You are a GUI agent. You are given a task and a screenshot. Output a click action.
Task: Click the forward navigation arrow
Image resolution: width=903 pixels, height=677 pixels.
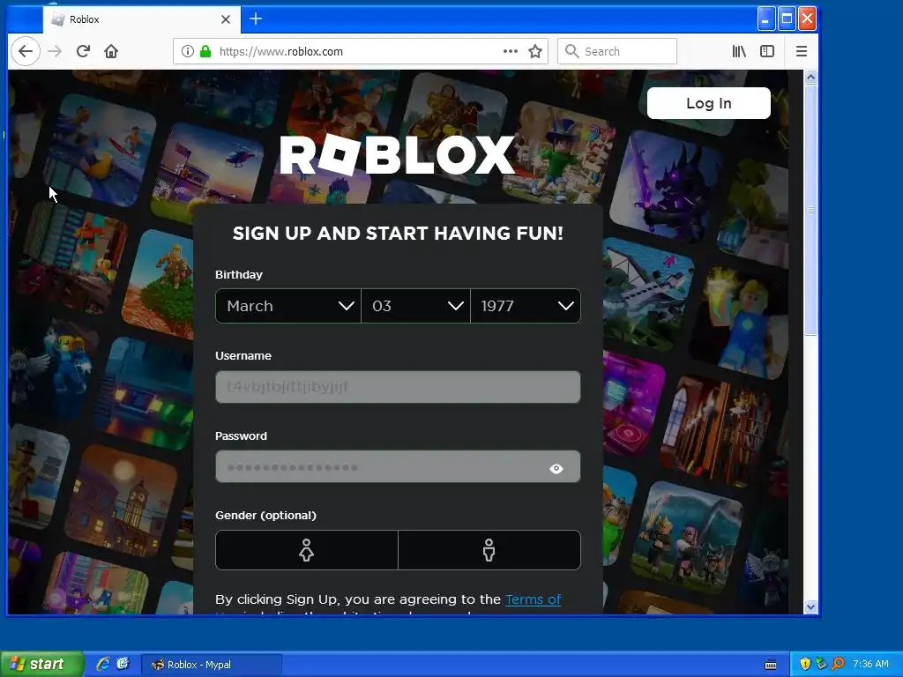coord(55,51)
